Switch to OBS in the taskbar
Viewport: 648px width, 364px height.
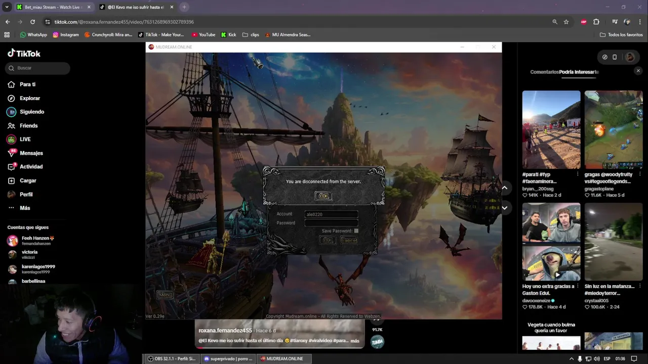tap(172, 358)
